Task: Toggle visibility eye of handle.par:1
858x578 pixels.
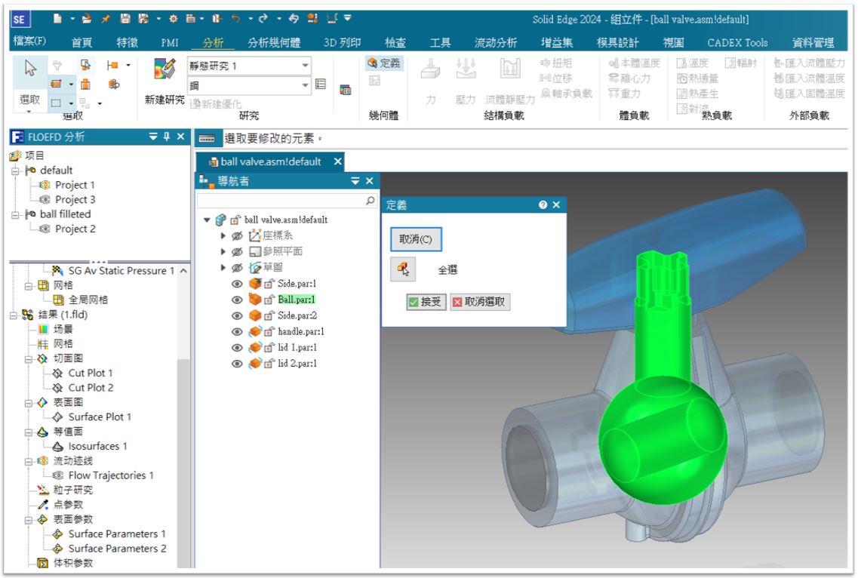Action: pyautogui.click(x=237, y=331)
